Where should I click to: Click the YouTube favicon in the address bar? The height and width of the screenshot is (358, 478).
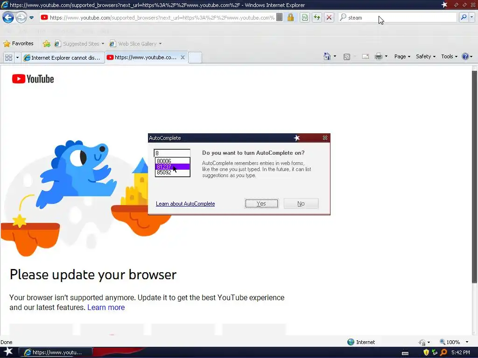44,17
